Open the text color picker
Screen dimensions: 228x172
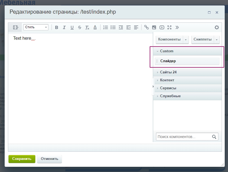pos(95,27)
